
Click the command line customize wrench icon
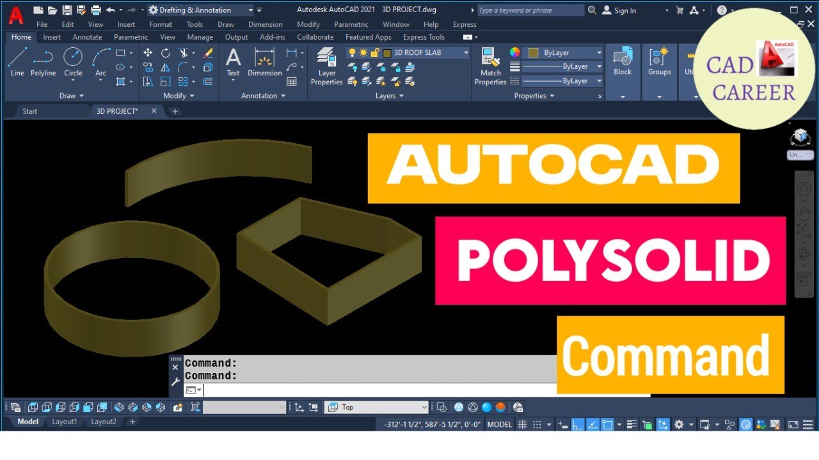click(x=175, y=381)
